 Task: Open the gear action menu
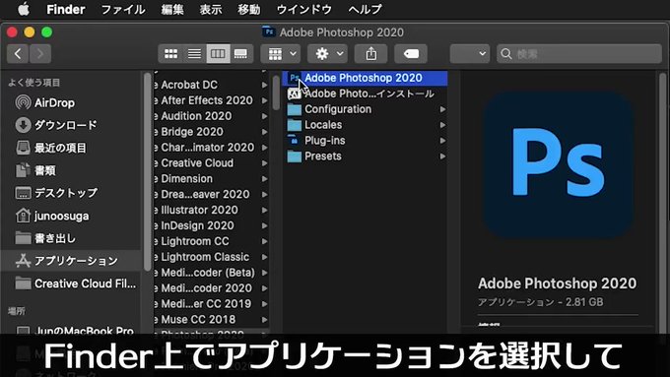(327, 54)
